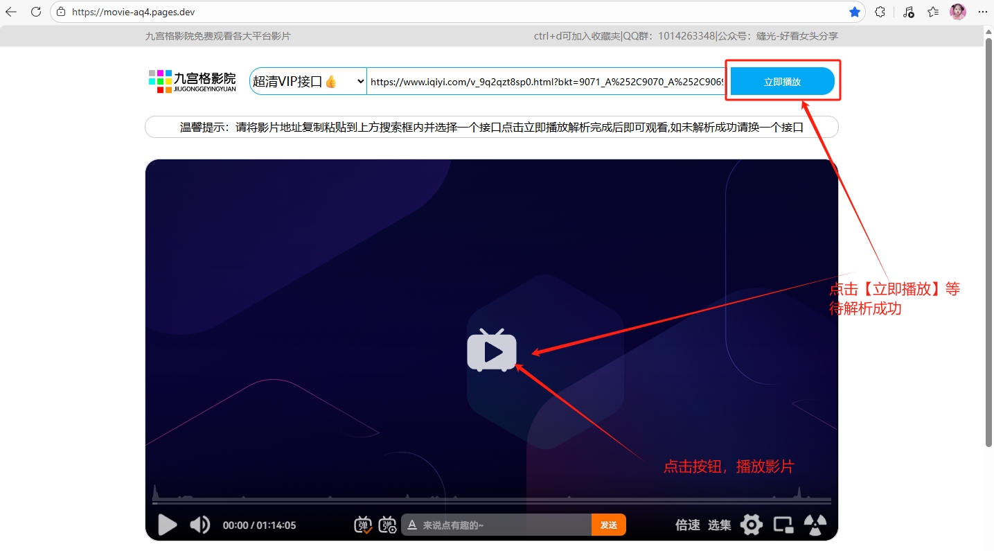Image resolution: width=994 pixels, height=551 pixels.
Task: Click the radiation-shaped icon in player
Action: point(815,525)
